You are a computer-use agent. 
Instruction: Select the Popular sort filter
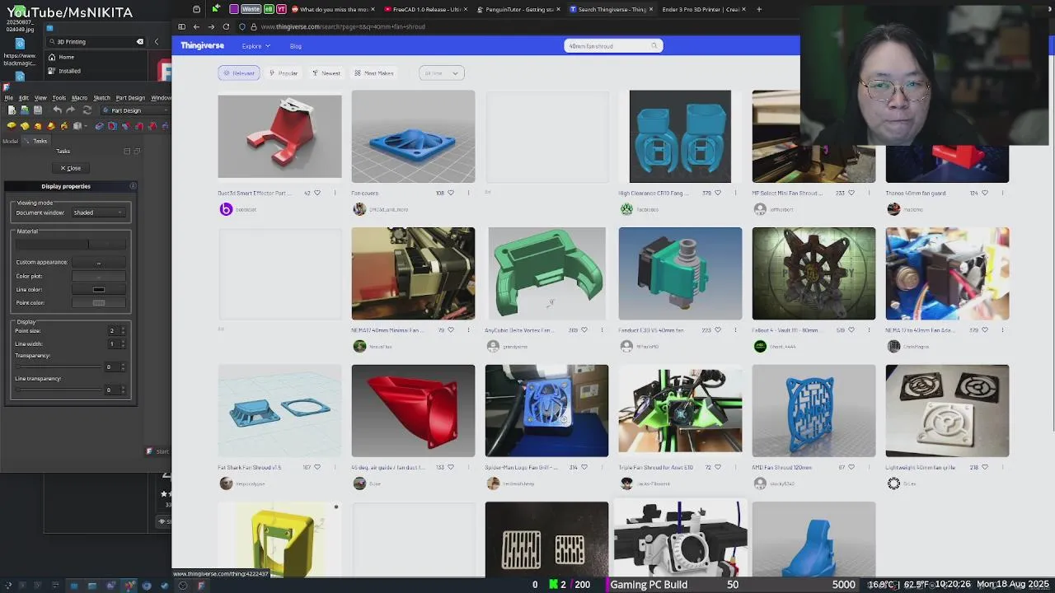pos(284,73)
